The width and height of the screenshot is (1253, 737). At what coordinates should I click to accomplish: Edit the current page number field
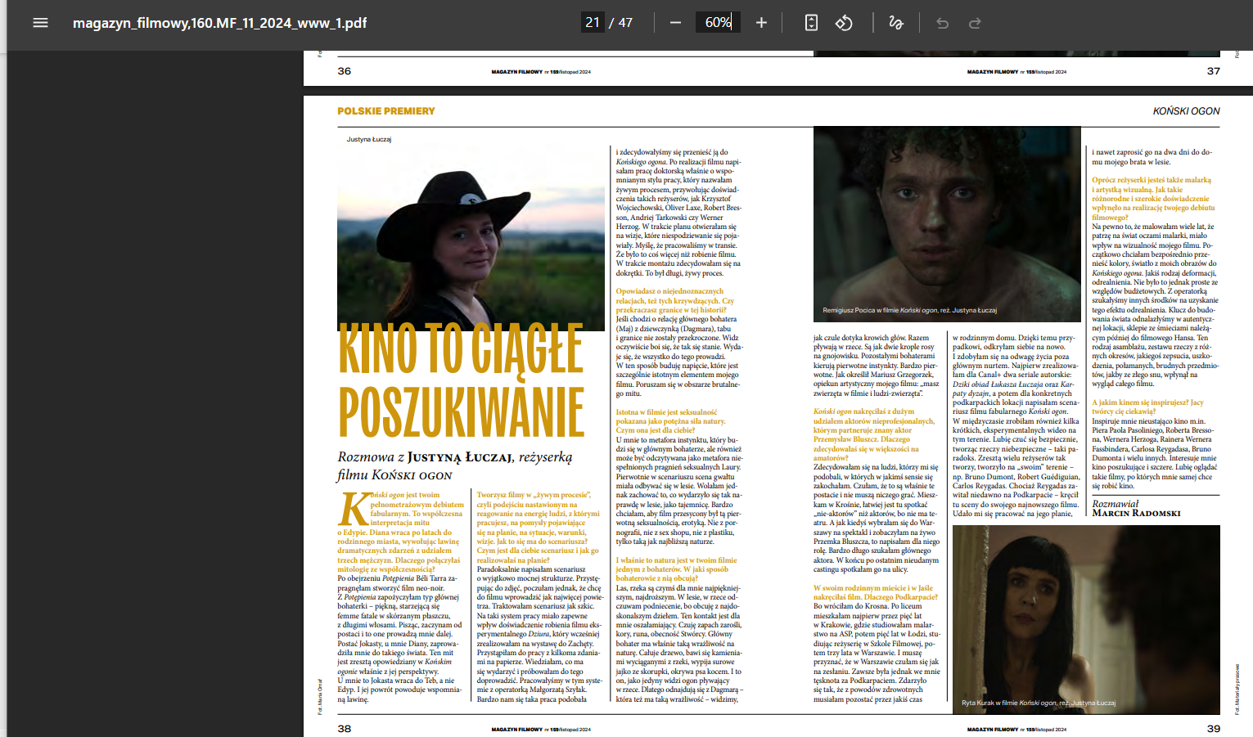point(593,23)
